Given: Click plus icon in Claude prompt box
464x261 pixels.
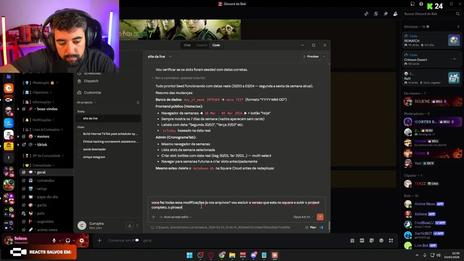Looking at the screenshot, I should click(x=153, y=217).
